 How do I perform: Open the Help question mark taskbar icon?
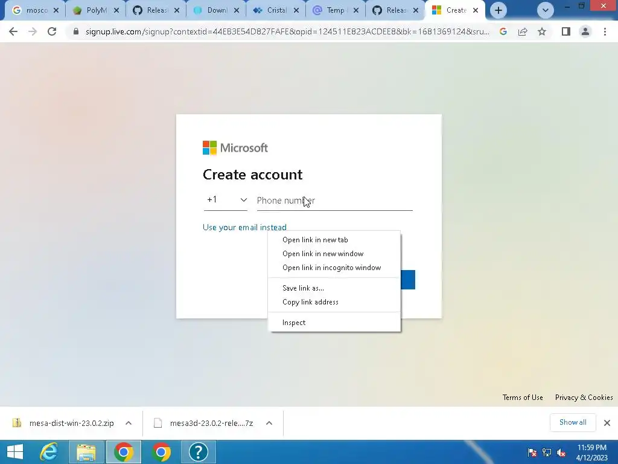[x=198, y=452]
